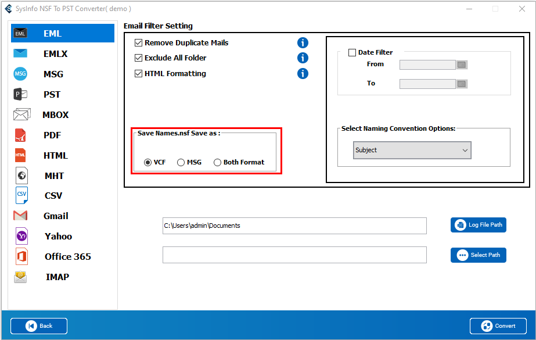Image resolution: width=536 pixels, height=340 pixels.
Task: Switch to the PDF format label
Action: pos(52,135)
